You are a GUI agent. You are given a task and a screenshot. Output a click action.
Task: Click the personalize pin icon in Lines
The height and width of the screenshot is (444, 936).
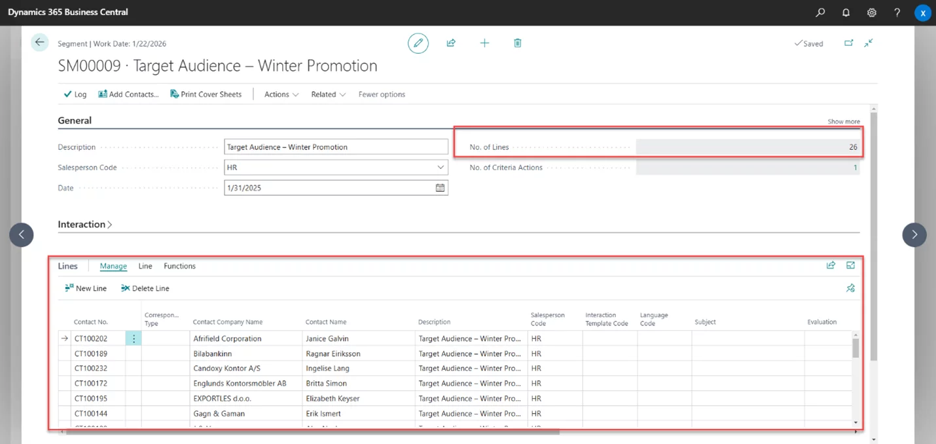pyautogui.click(x=850, y=288)
